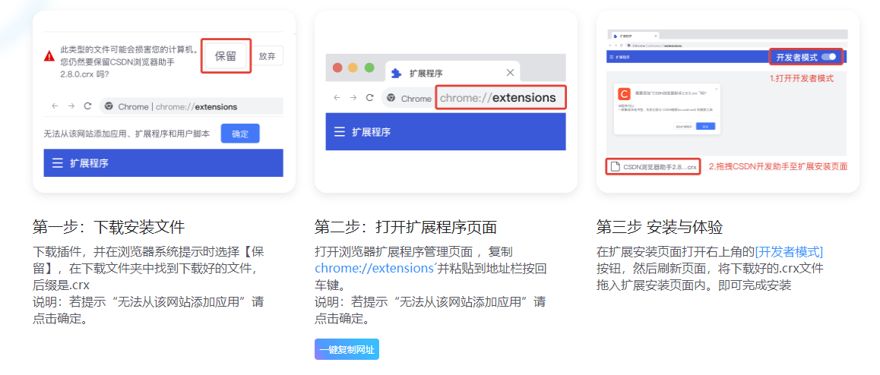The width and height of the screenshot is (880, 375).
Task: Click 放弃 button in the download warning
Action: (267, 56)
